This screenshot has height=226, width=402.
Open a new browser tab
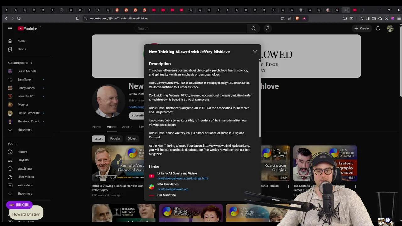[x=363, y=10]
